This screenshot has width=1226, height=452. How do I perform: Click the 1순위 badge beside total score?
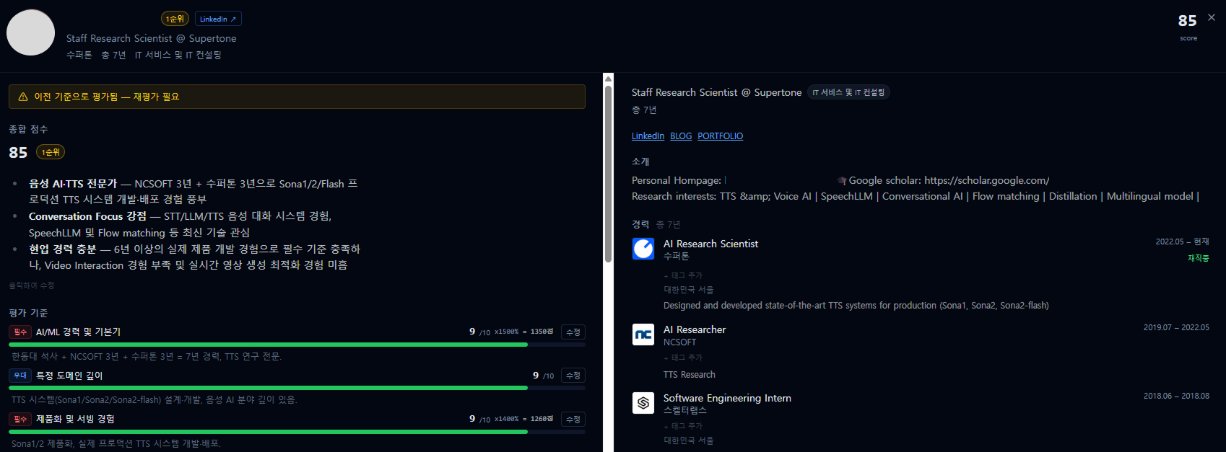coord(51,152)
